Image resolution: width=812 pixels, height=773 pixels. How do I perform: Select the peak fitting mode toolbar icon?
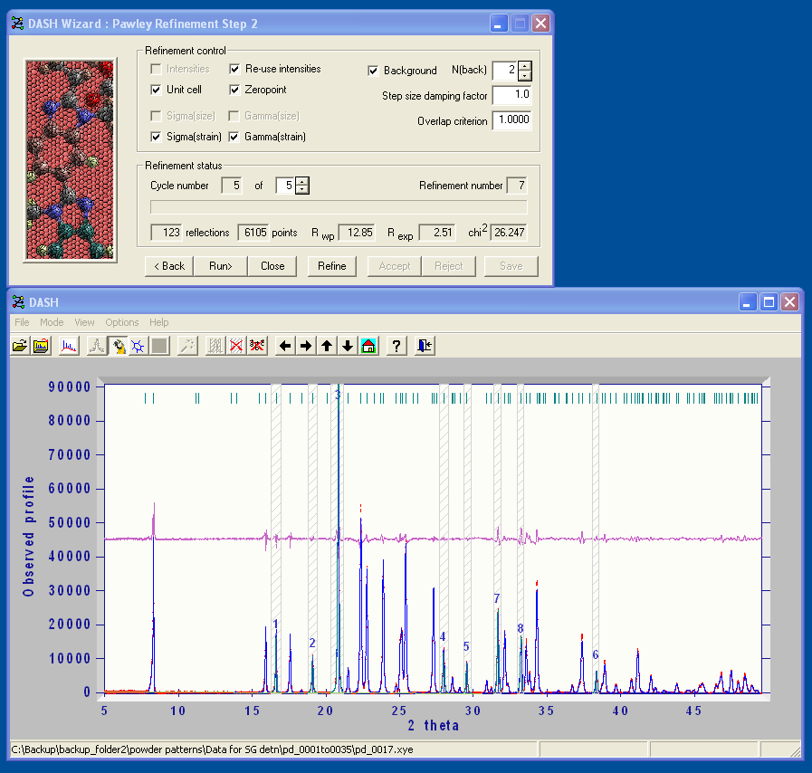pyautogui.click(x=97, y=346)
